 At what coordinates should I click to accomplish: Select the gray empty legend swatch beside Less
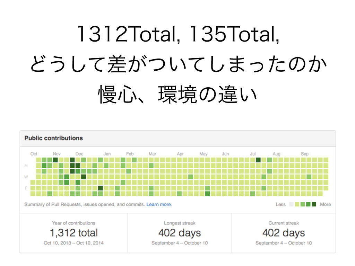[x=291, y=204]
